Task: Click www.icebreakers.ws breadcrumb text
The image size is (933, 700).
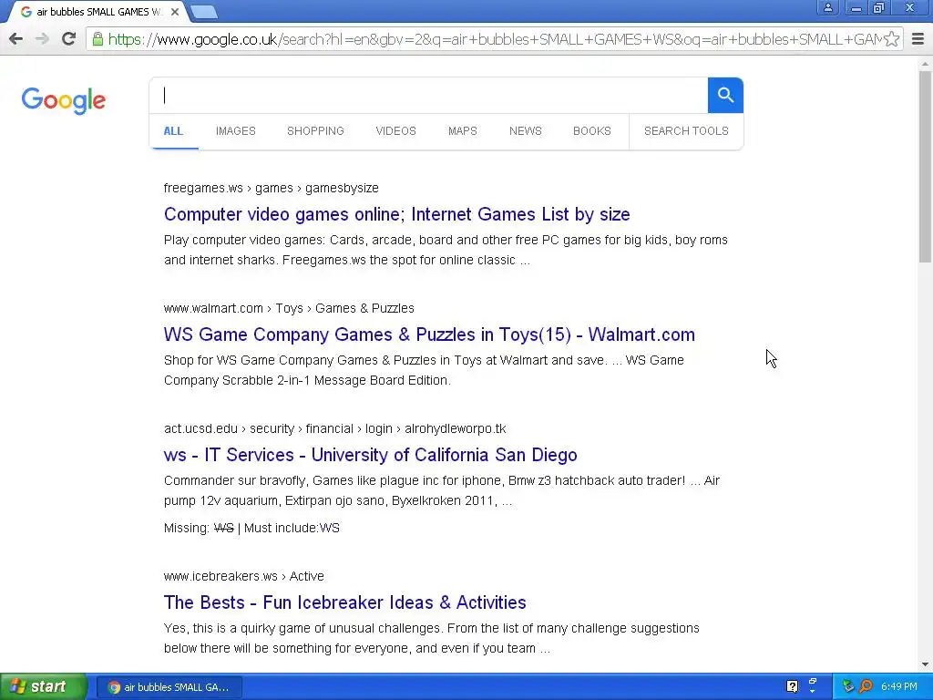Action: pyautogui.click(x=244, y=576)
